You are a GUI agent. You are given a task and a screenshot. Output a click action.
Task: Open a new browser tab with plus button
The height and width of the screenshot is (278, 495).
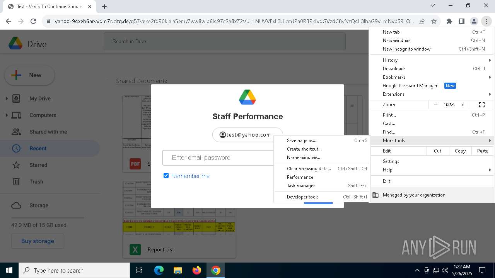coord(104,6)
